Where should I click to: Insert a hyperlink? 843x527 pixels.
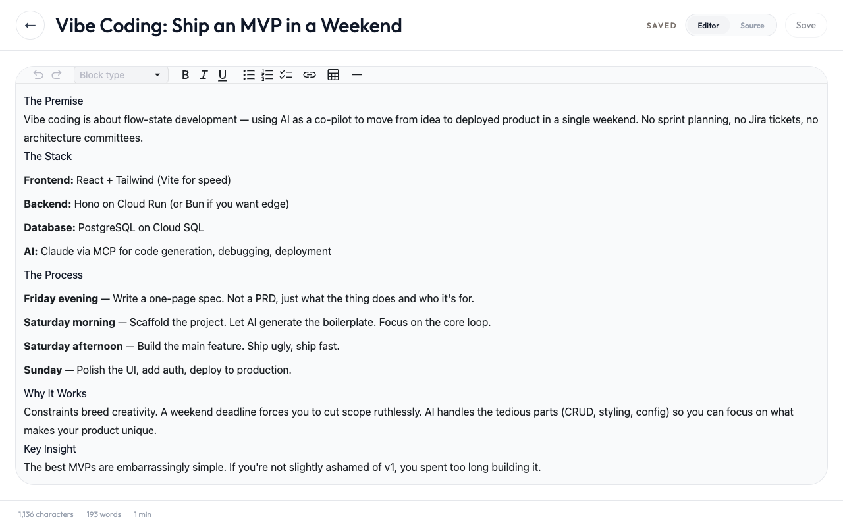coord(310,75)
